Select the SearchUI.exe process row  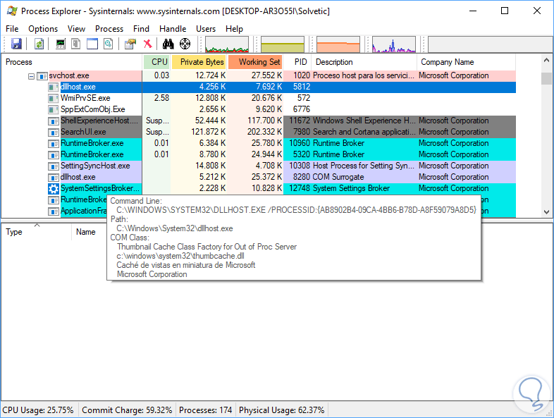tap(83, 132)
